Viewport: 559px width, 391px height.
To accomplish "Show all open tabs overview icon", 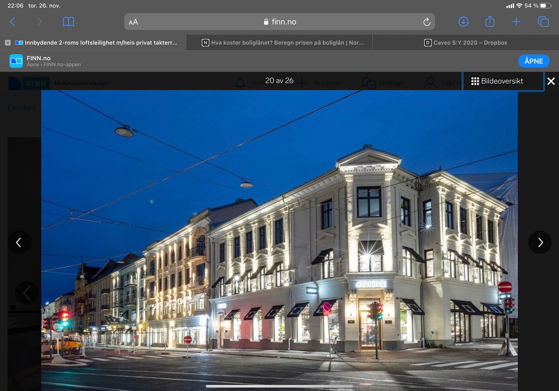I will pos(543,22).
